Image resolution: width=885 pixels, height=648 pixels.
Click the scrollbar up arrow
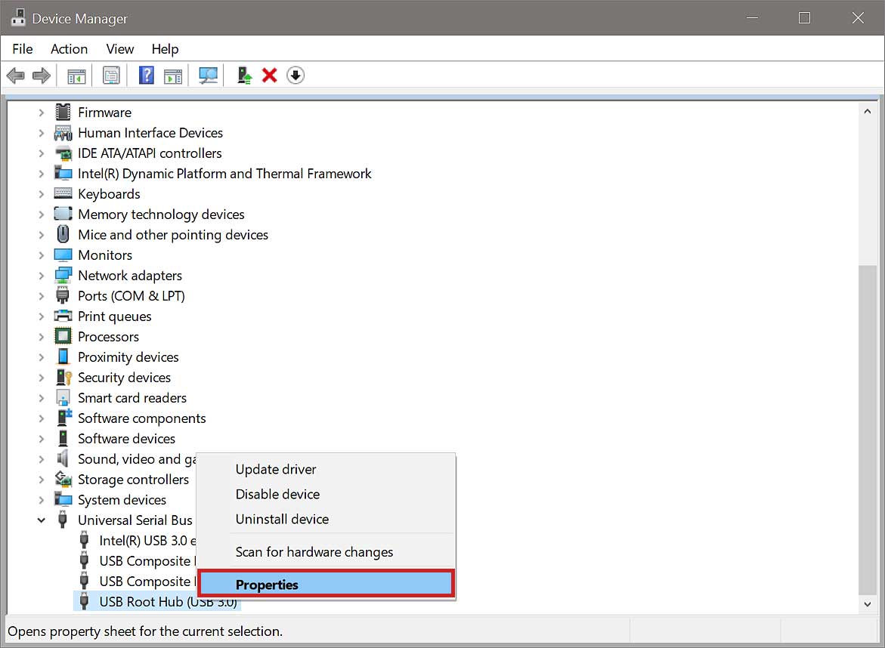(867, 112)
